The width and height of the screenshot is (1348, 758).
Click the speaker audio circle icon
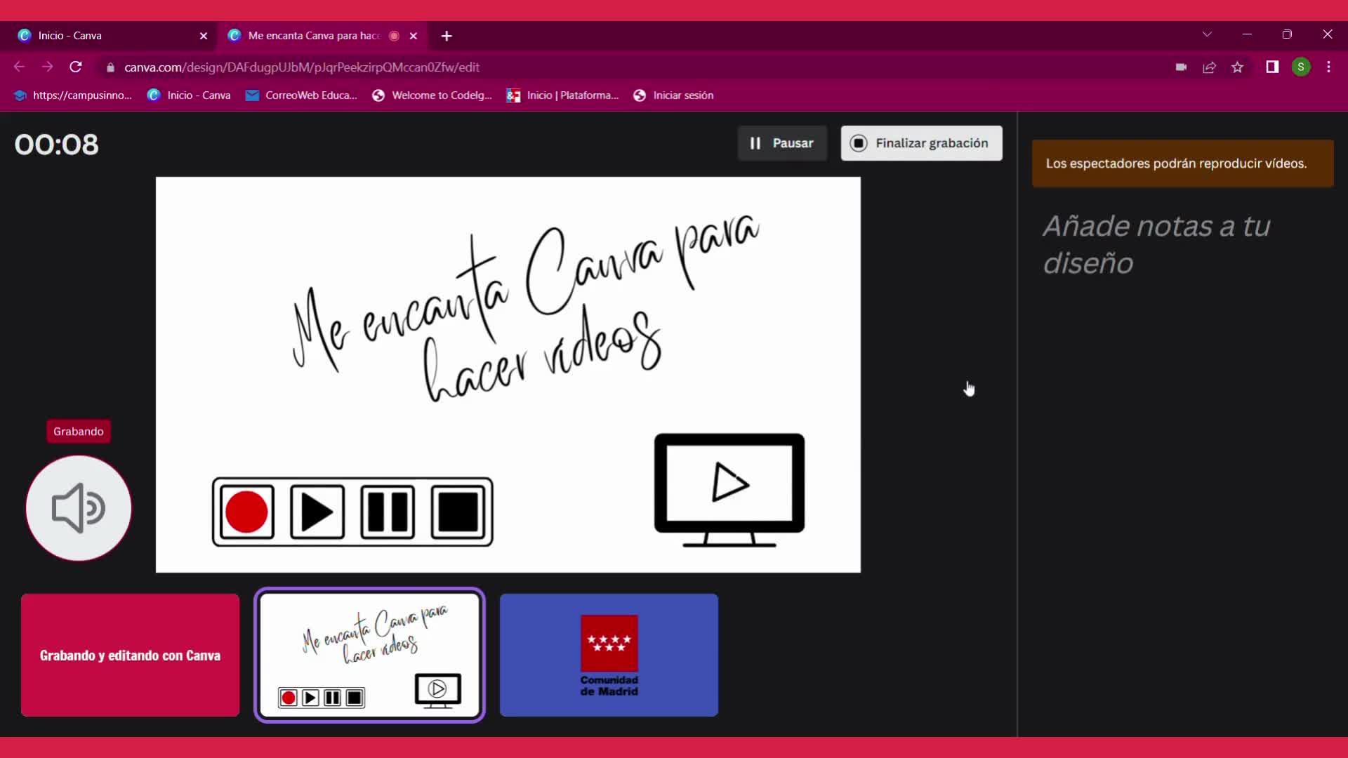[x=79, y=508]
